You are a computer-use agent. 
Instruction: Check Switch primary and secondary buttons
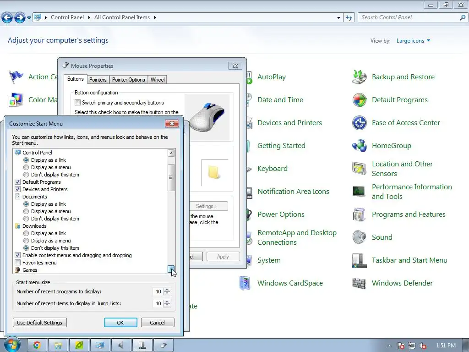pyautogui.click(x=78, y=103)
